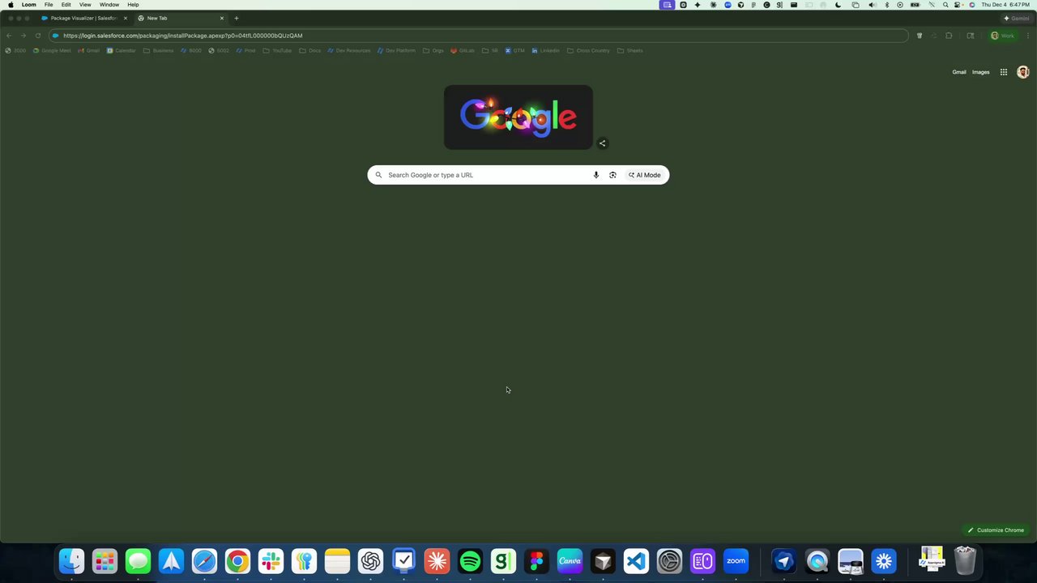1037x583 pixels.
Task: Open the Dev Resources bookmark
Action: 348,50
